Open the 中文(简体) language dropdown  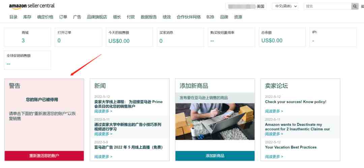[285, 6]
